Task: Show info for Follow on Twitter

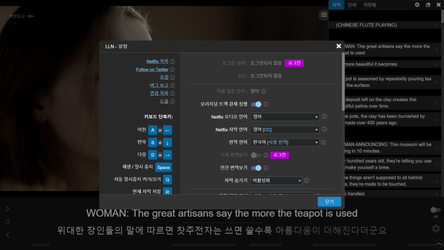Action: 172,70
